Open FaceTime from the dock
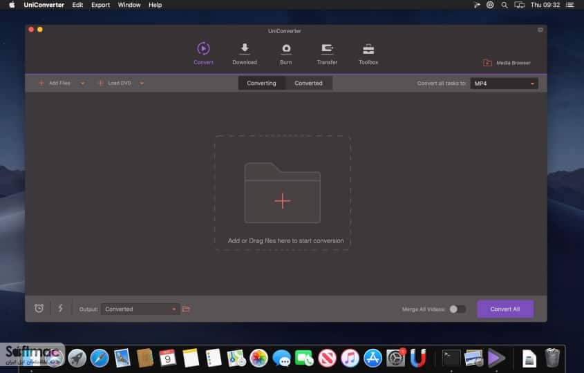 [x=304, y=358]
